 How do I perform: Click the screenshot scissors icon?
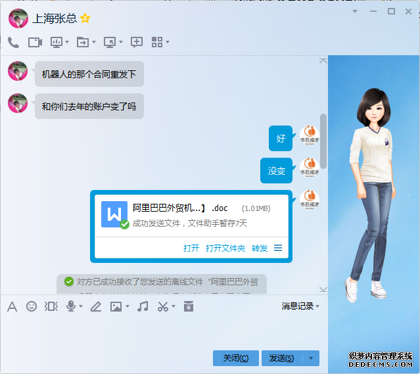click(163, 306)
